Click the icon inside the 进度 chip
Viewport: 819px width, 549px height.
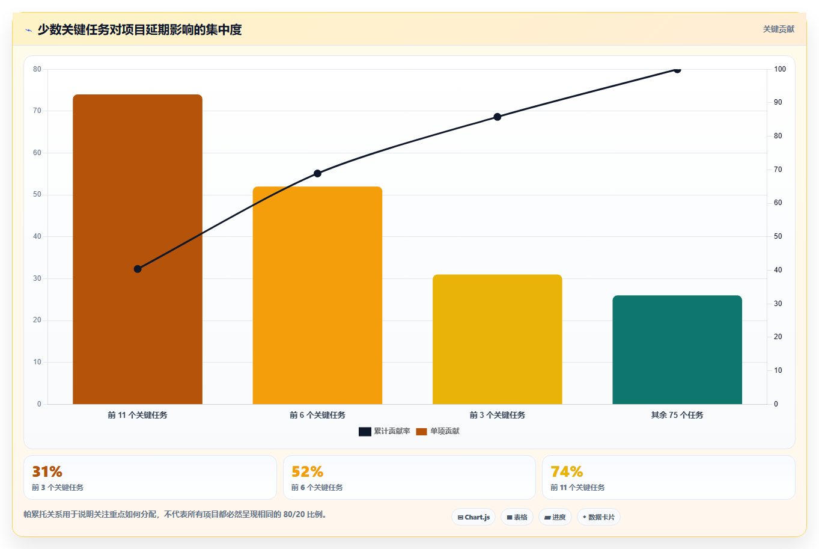[547, 517]
